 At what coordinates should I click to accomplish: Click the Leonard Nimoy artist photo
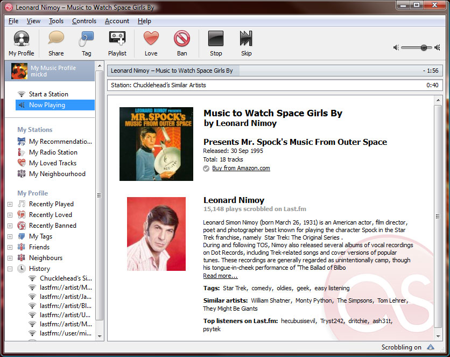click(x=156, y=234)
